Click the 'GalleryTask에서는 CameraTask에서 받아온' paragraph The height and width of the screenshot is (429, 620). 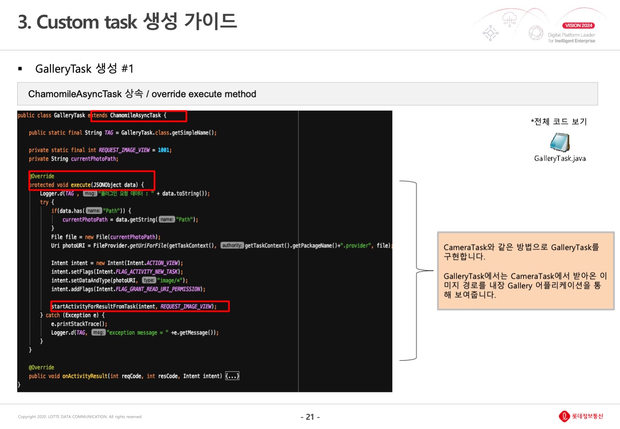point(525,285)
